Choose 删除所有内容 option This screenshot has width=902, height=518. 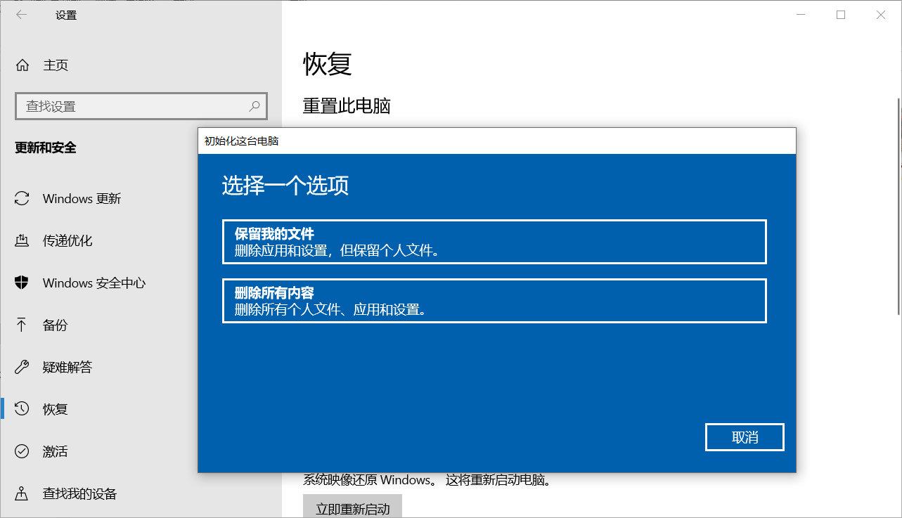pyautogui.click(x=494, y=301)
